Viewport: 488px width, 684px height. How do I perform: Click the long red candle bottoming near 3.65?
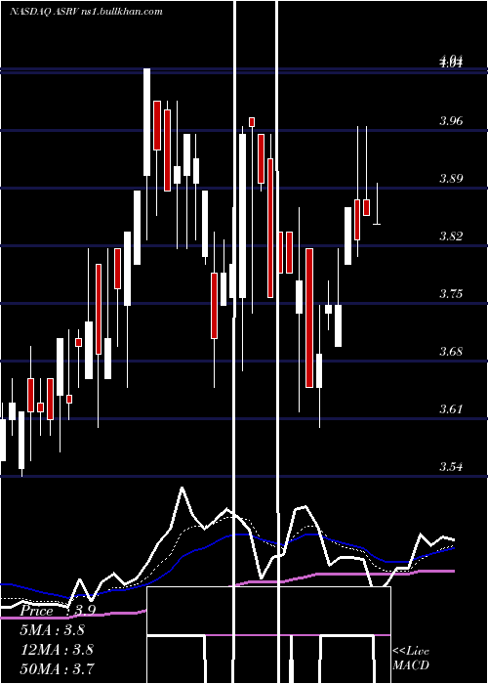pyautogui.click(x=309, y=318)
